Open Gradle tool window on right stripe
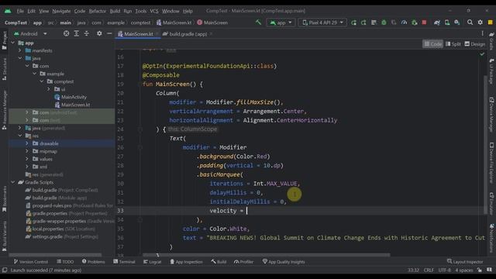496x279 pixels. [491, 41]
